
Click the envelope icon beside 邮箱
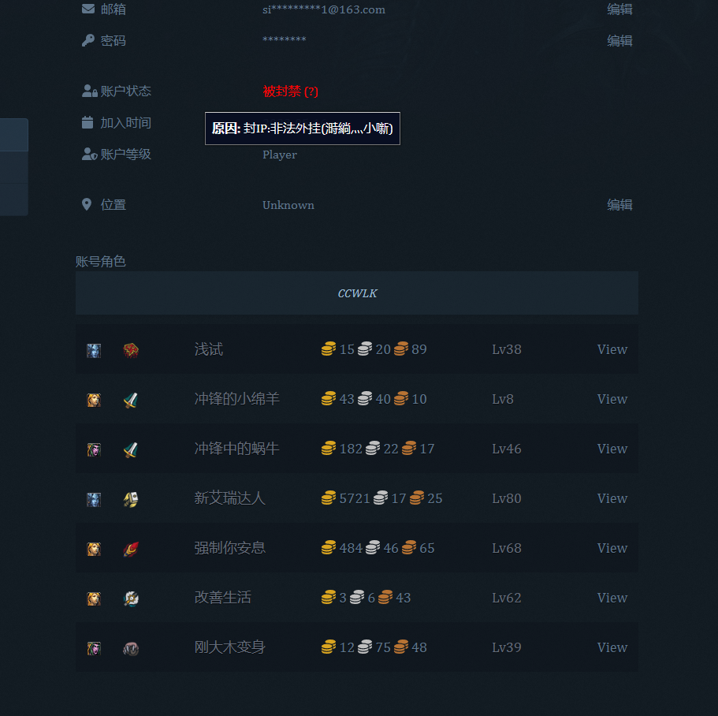coord(88,9)
